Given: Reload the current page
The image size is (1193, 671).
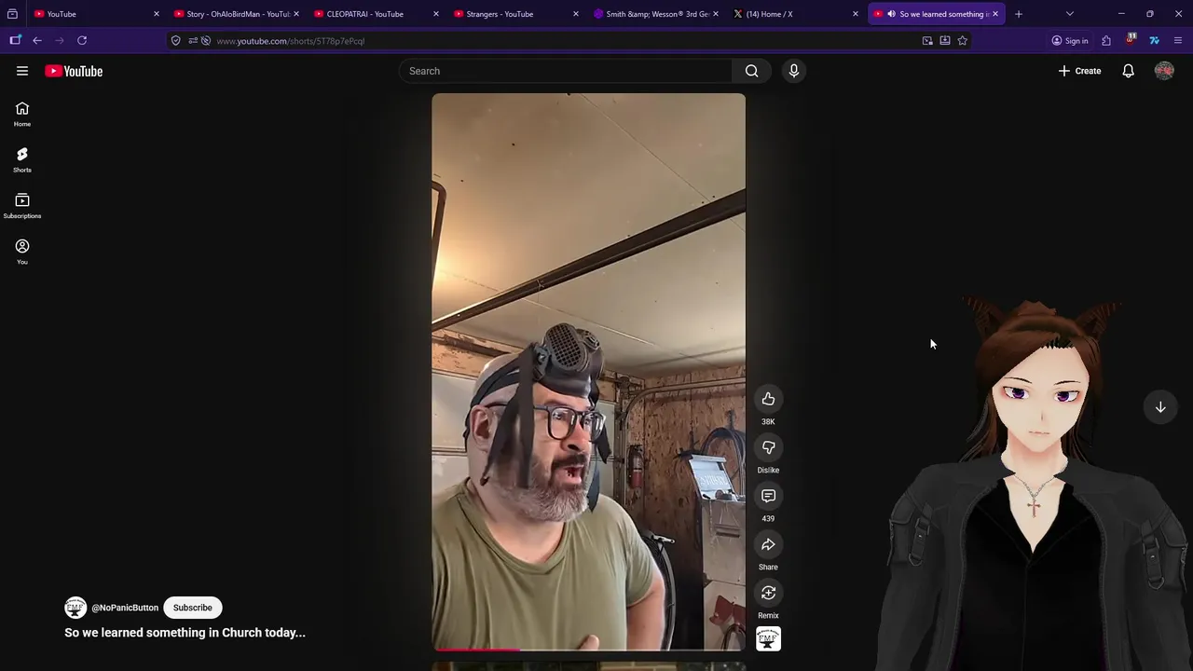Looking at the screenshot, I should coord(82,40).
